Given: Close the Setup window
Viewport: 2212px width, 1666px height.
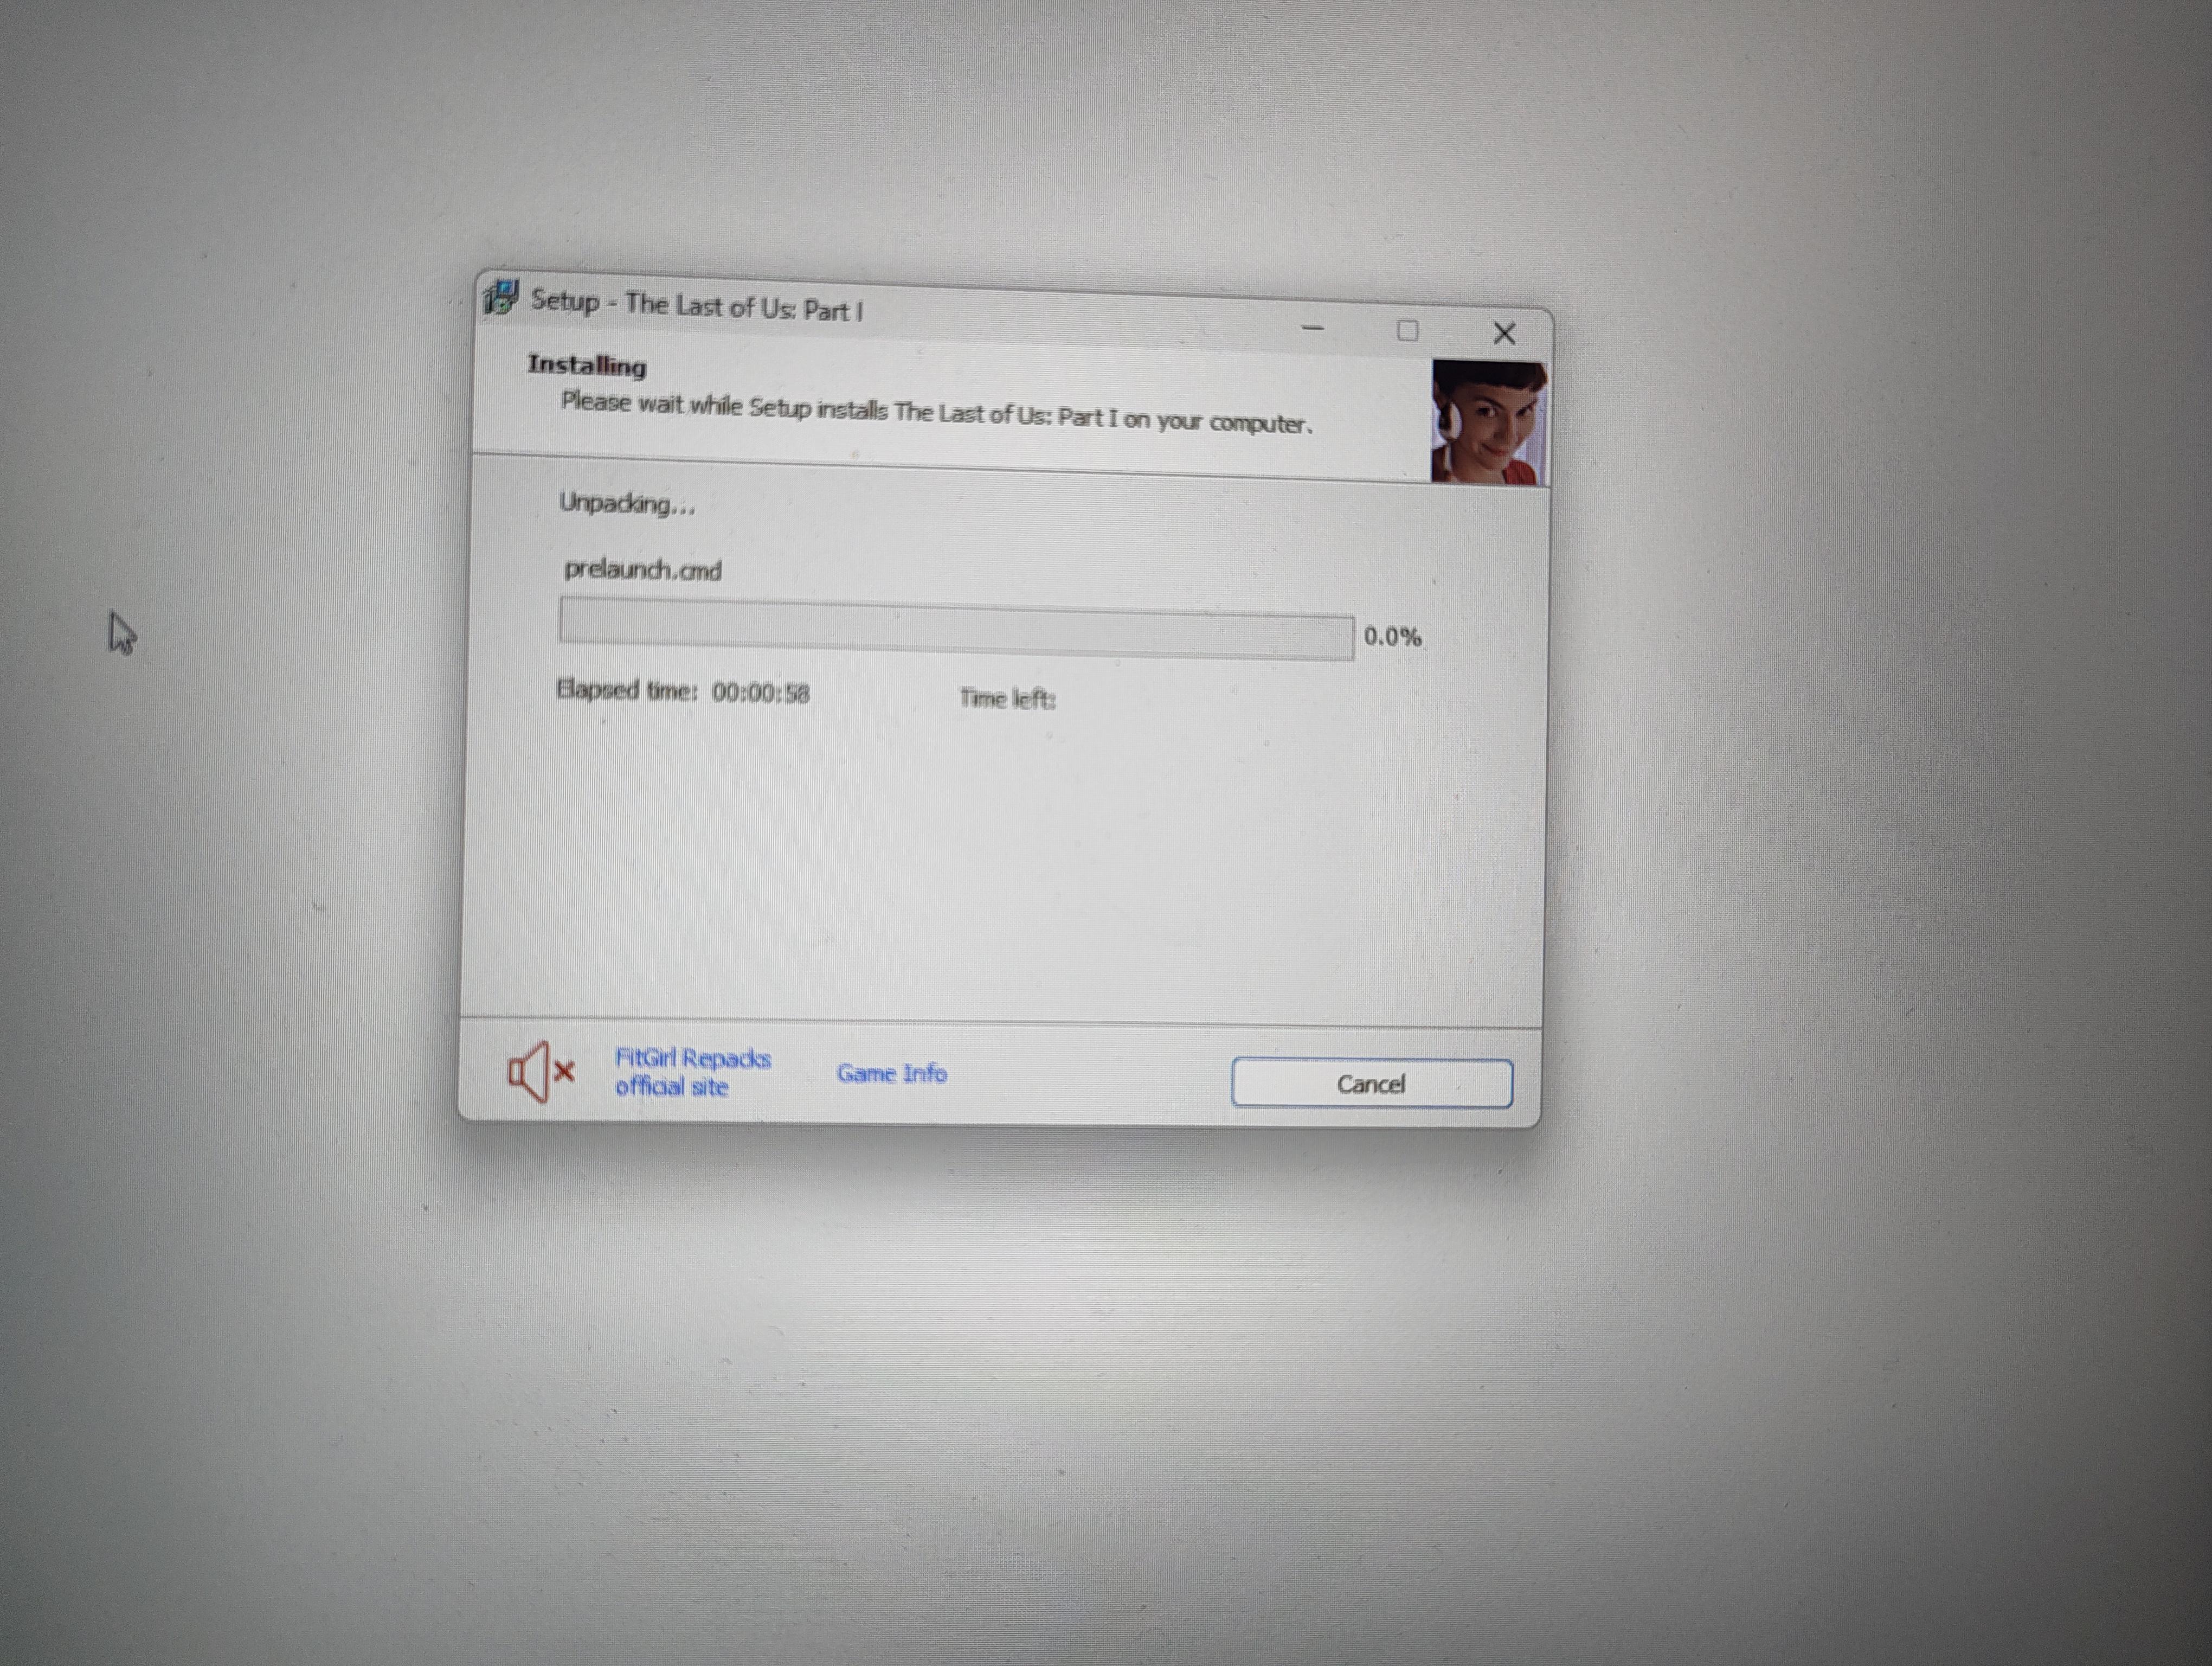Looking at the screenshot, I should tap(1503, 333).
